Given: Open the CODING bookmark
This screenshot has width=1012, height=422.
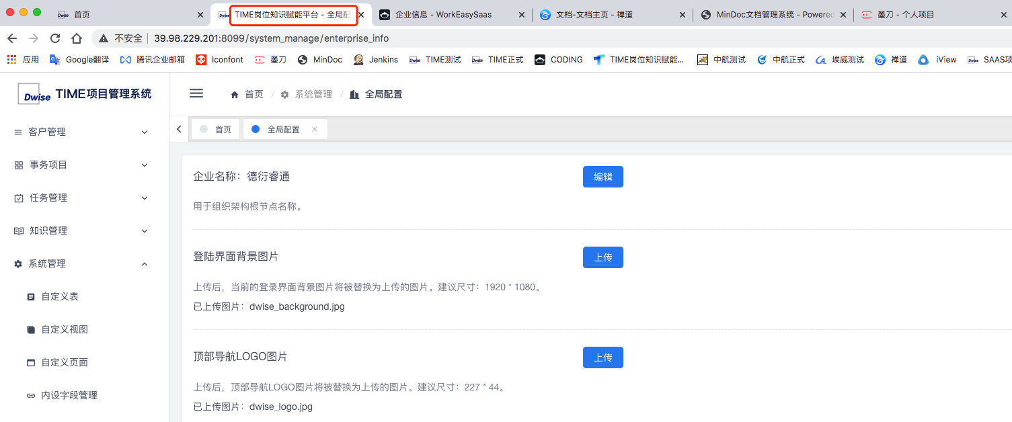Looking at the screenshot, I should coord(559,60).
